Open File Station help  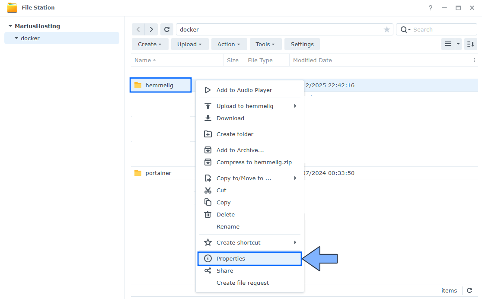430,7
